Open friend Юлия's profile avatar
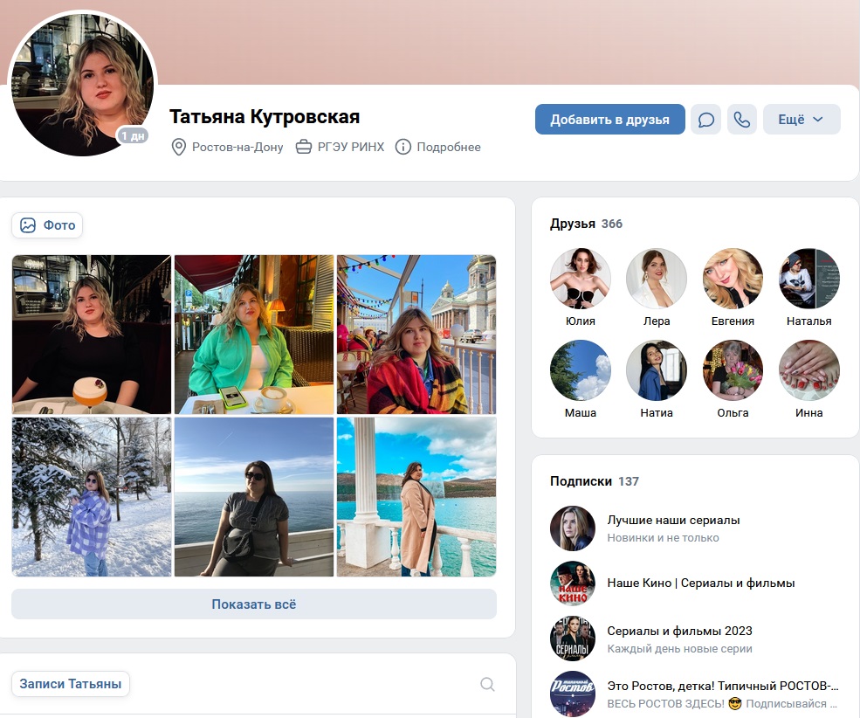This screenshot has width=860, height=718. [x=581, y=278]
